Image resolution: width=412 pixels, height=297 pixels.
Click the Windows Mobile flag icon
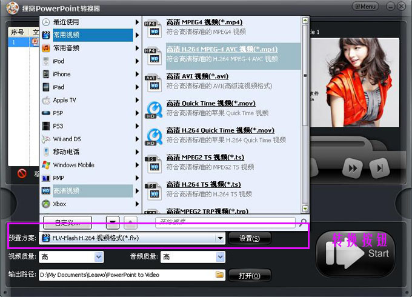point(46,165)
